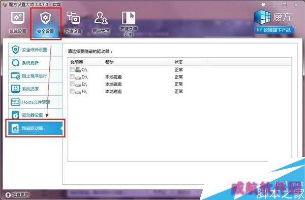Click the 软媒旗下产品 badge
Image resolution: width=305 pixels, height=200 pixels.
pos(273,30)
